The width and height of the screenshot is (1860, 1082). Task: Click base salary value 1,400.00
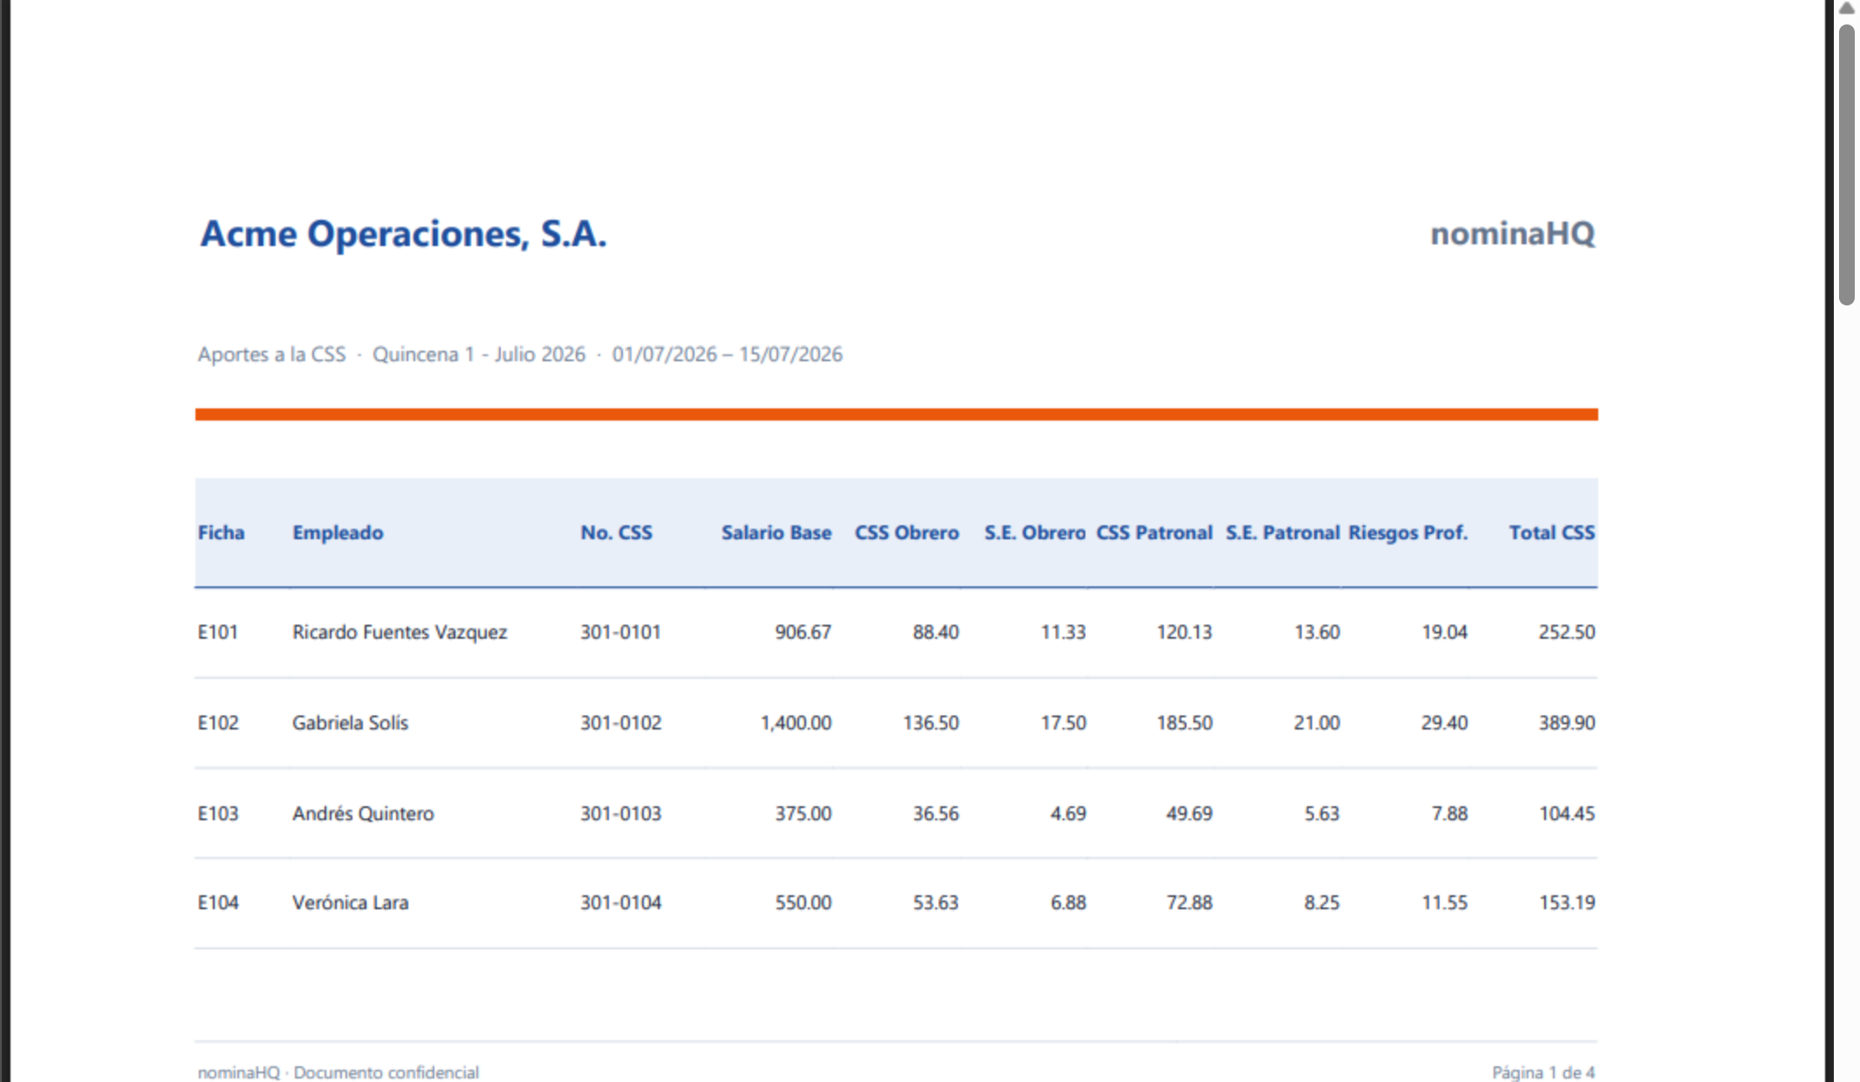point(796,722)
